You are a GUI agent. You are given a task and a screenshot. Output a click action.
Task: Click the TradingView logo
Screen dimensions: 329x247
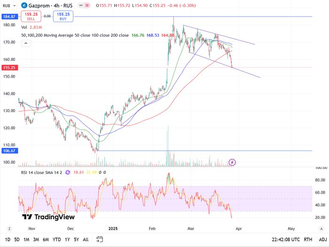(48, 217)
